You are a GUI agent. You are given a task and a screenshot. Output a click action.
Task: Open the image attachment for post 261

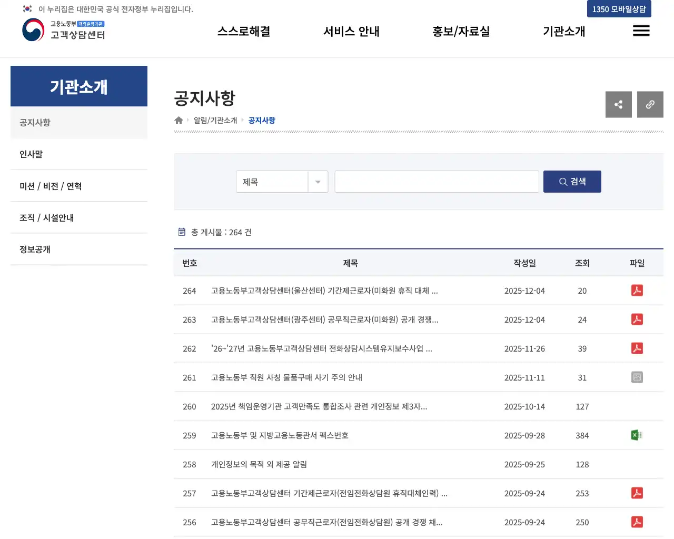637,377
